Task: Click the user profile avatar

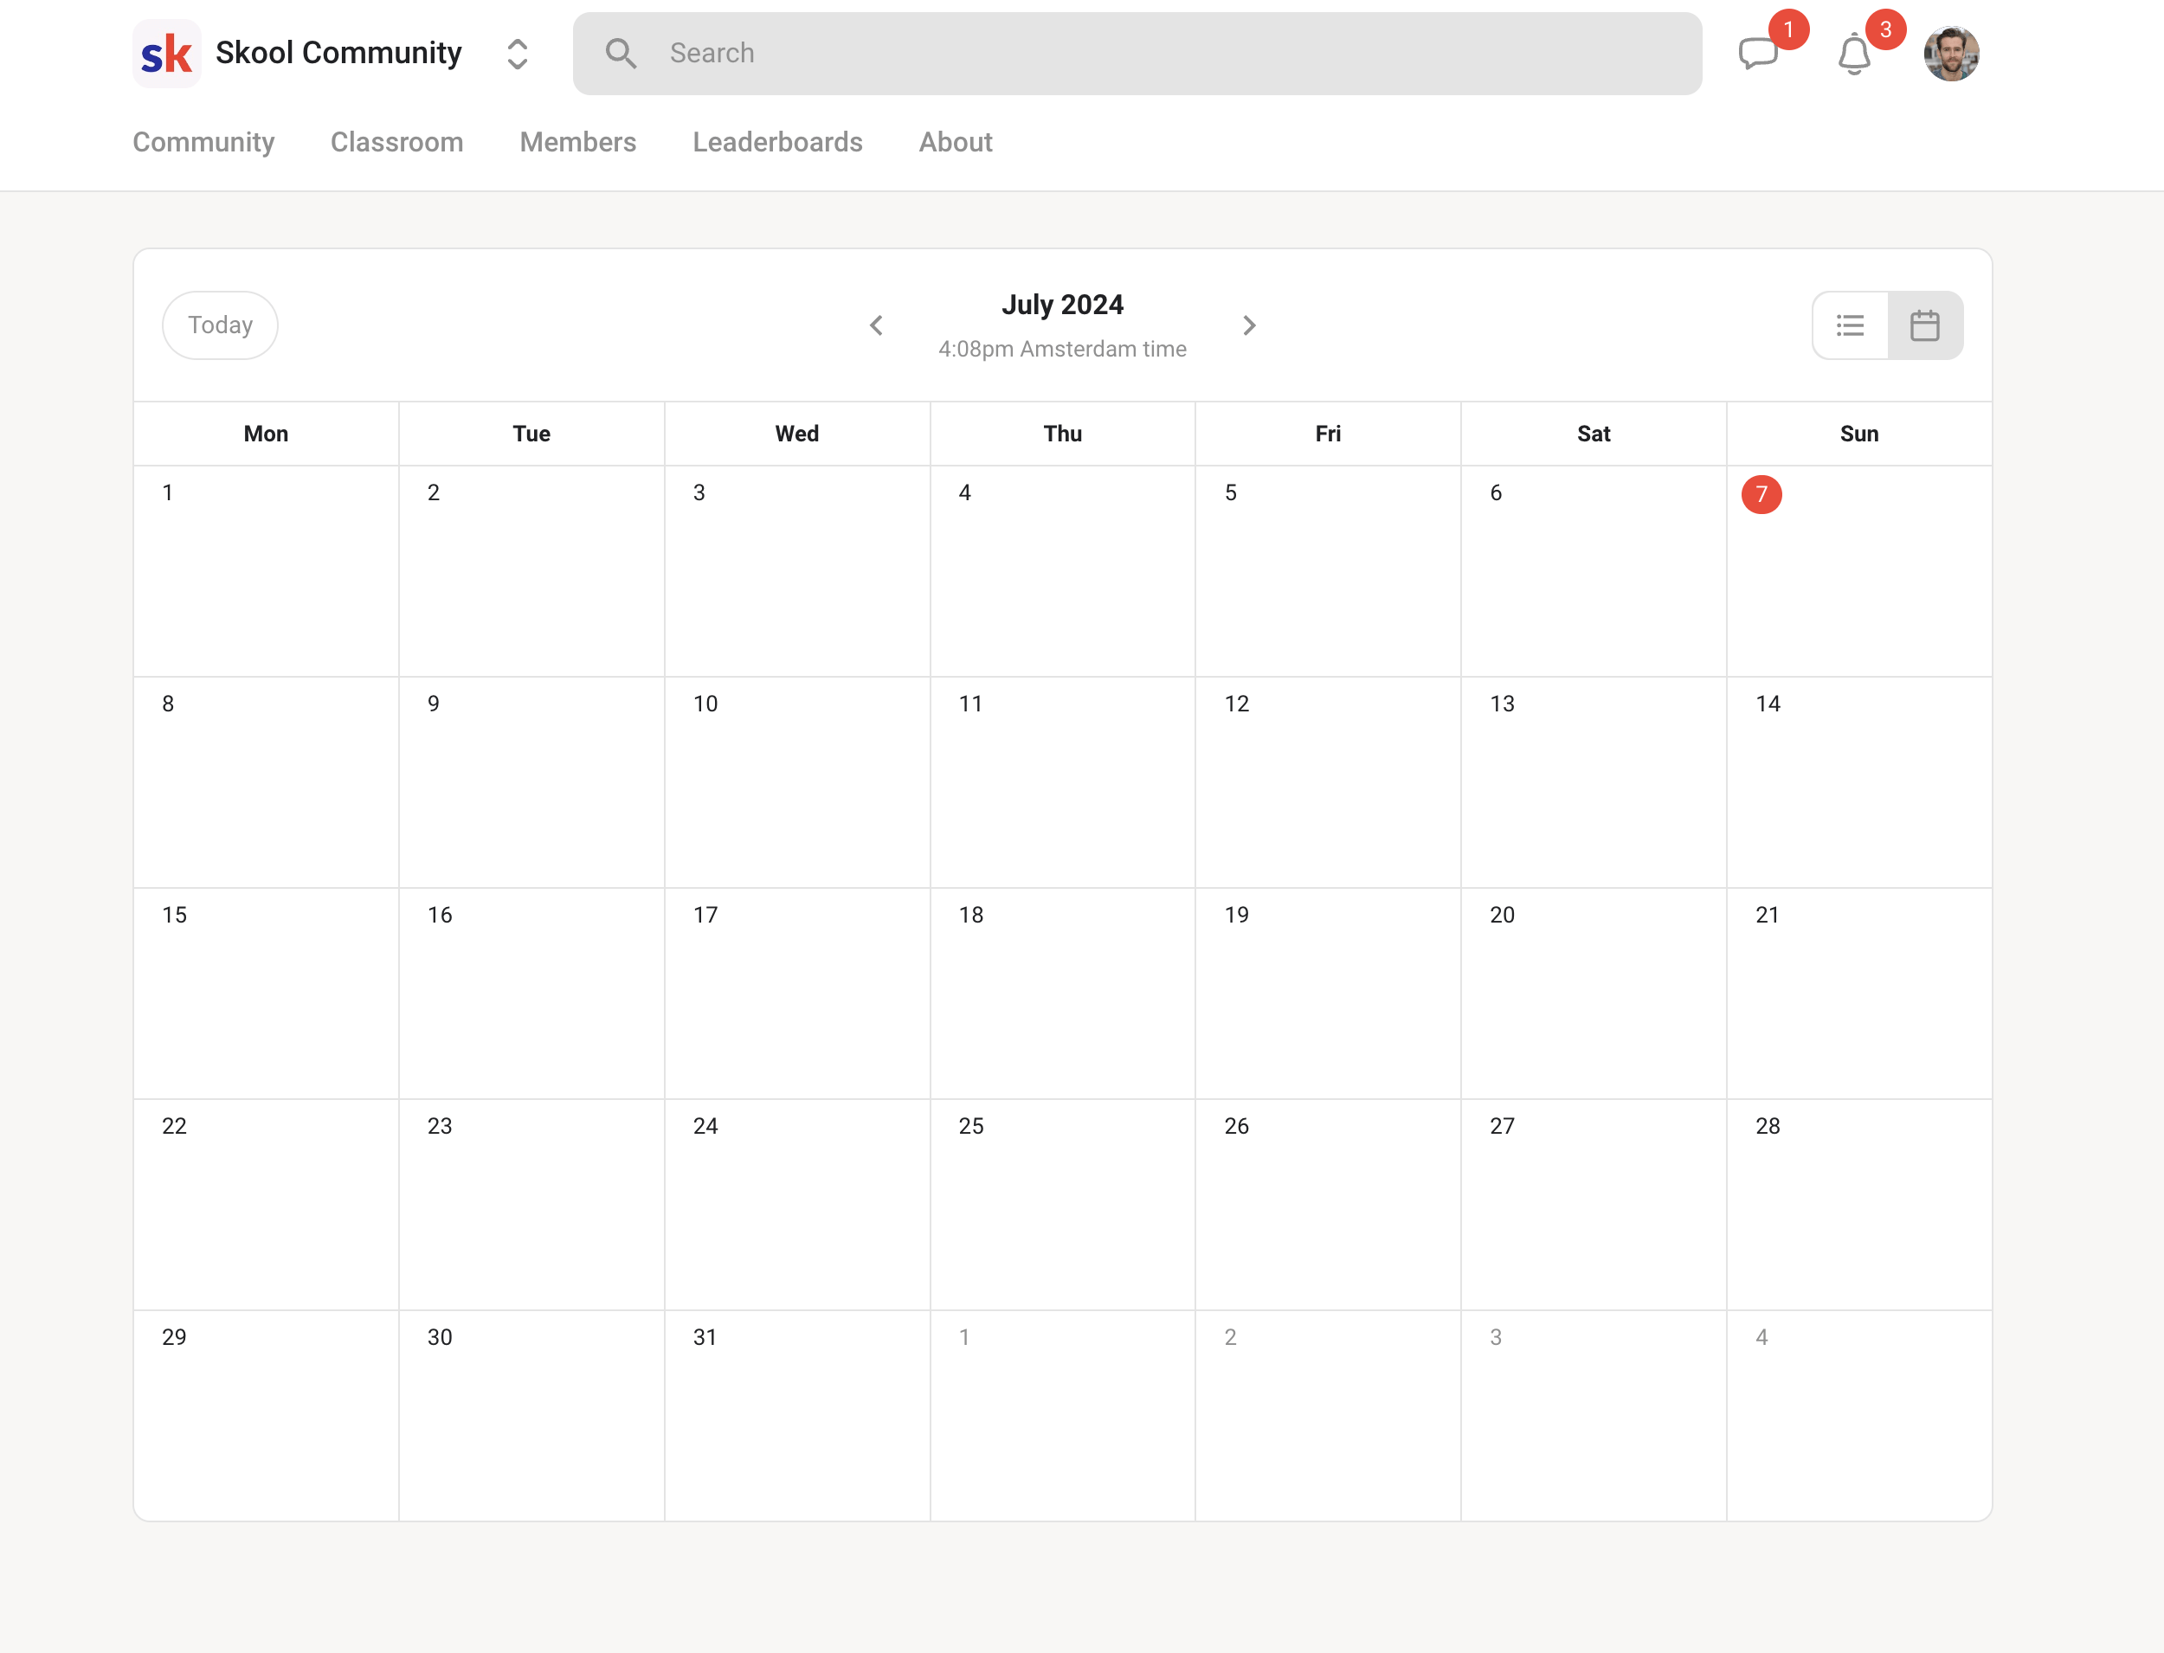Action: click(x=1950, y=53)
